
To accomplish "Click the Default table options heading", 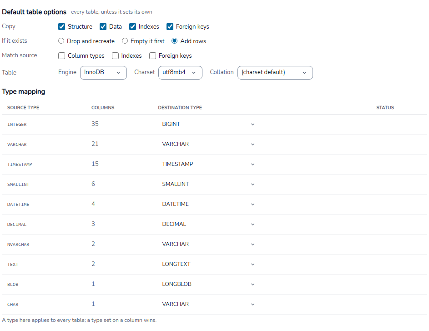I will point(34,12).
